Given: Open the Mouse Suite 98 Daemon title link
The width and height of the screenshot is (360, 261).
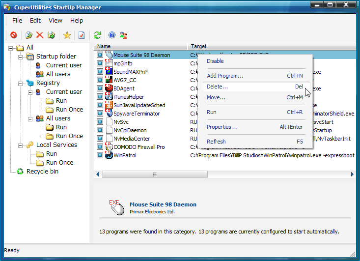Looking at the screenshot, I should (x=163, y=204).
